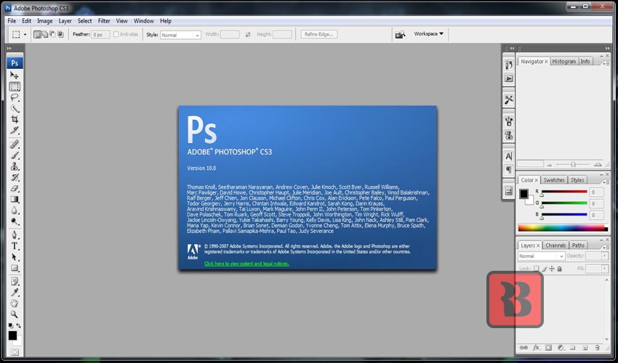618x363 pixels.
Task: Select the Eyedropper tool
Action: coord(15,293)
